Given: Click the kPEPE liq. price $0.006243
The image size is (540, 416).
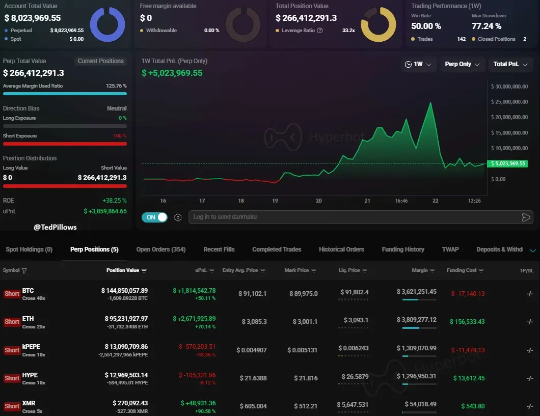Looking at the screenshot, I should click(354, 348).
